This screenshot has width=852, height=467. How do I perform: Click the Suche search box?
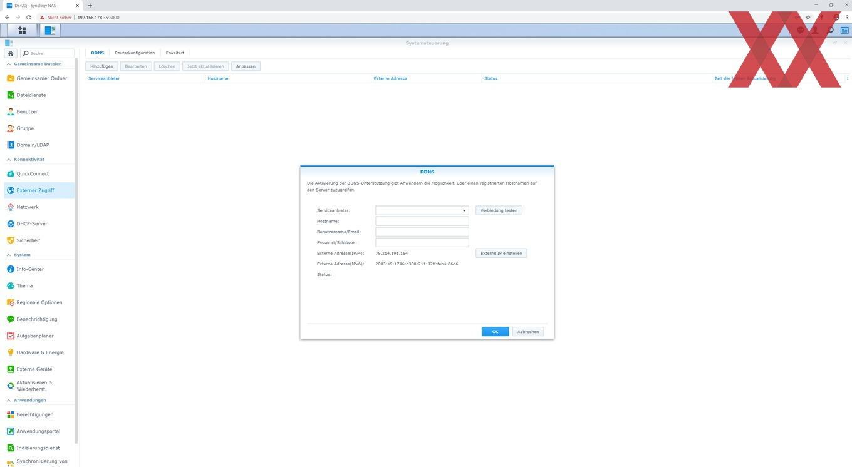[x=47, y=53]
